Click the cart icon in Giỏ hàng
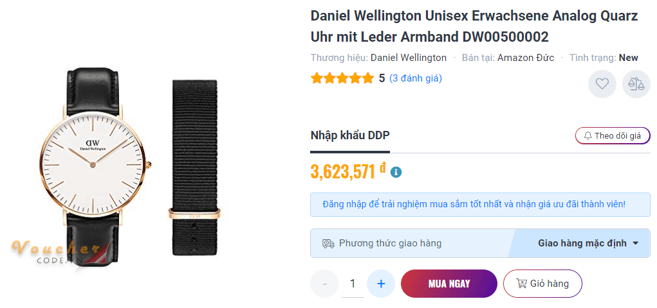The image size is (657, 308). [521, 284]
